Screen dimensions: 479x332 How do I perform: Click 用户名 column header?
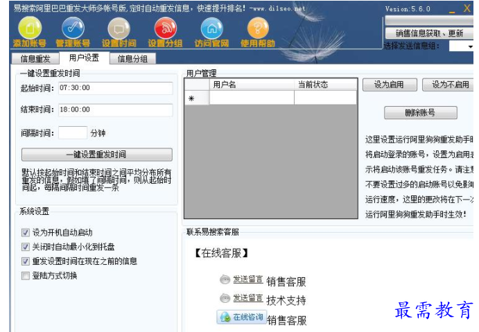(x=252, y=85)
